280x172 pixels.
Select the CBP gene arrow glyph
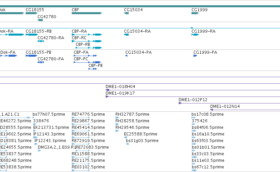click(87, 13)
